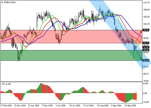Click the 27 Feb 2026 date label
Viewport: 151px width, 108px height.
click(x=6, y=105)
